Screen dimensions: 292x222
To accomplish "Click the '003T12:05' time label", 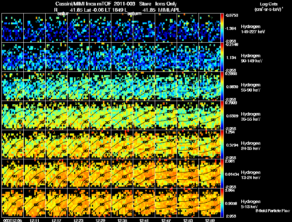I will [x=12, y=220].
